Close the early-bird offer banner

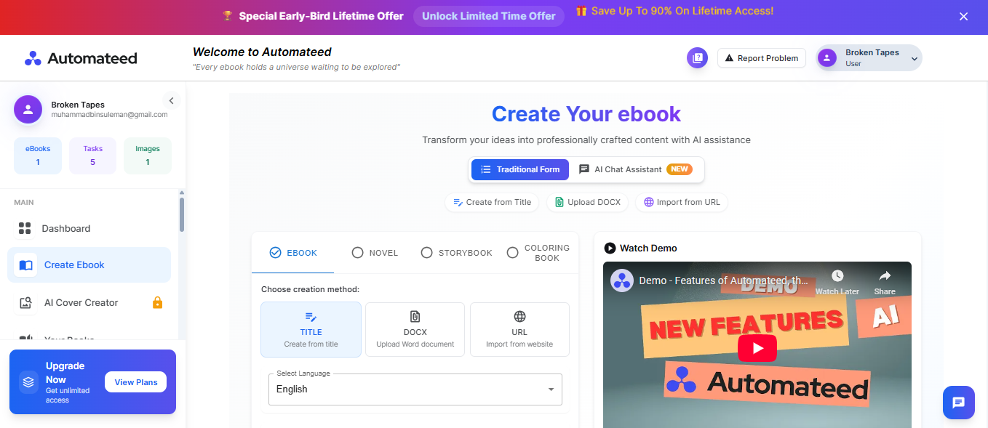pyautogui.click(x=963, y=17)
